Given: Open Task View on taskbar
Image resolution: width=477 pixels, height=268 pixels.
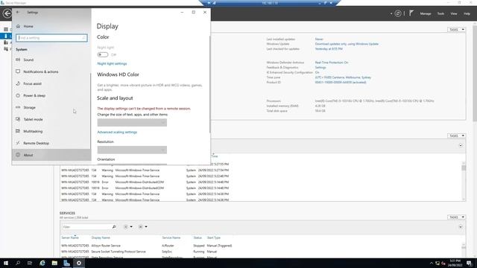Looking at the screenshot, I should (x=30, y=263).
